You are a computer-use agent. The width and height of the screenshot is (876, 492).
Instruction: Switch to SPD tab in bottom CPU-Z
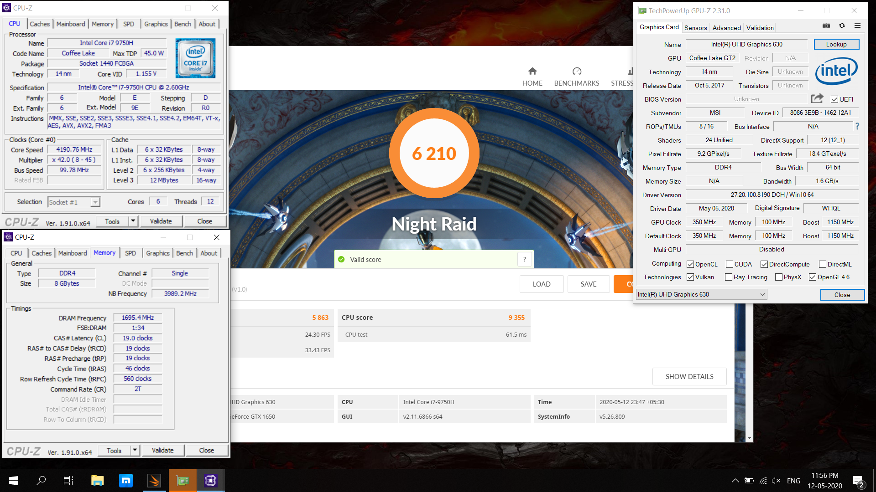click(x=130, y=253)
